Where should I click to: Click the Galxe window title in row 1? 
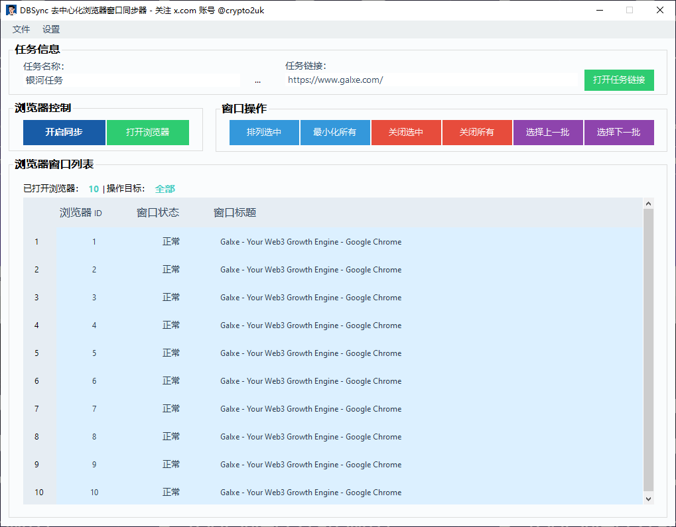pyautogui.click(x=311, y=242)
